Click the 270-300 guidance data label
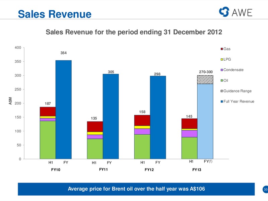The height and width of the screenshot is (201, 268). [206, 72]
